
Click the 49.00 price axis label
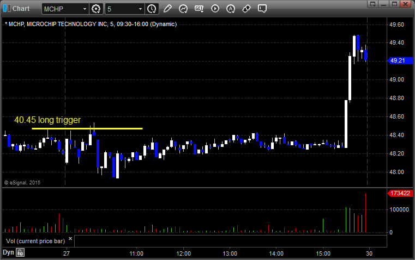click(397, 79)
